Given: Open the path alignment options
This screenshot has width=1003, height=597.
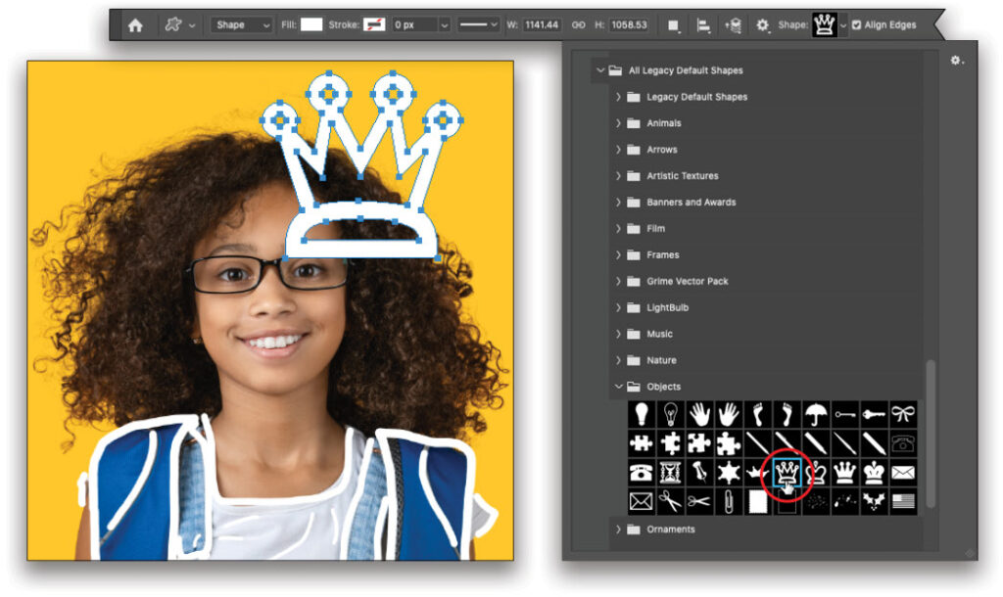Looking at the screenshot, I should coord(703,25).
